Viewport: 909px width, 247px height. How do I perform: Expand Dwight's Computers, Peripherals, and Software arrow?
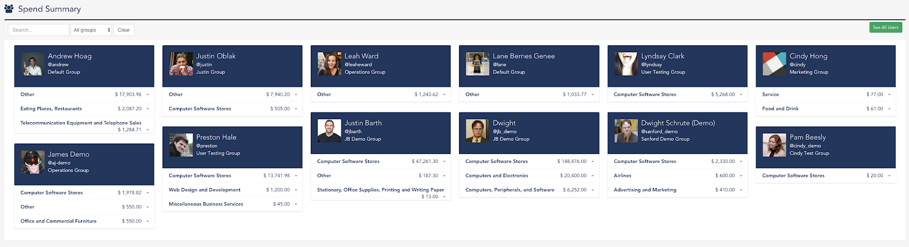click(x=593, y=190)
